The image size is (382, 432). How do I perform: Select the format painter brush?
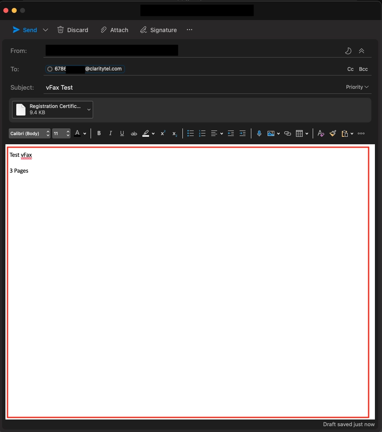pyautogui.click(x=333, y=133)
